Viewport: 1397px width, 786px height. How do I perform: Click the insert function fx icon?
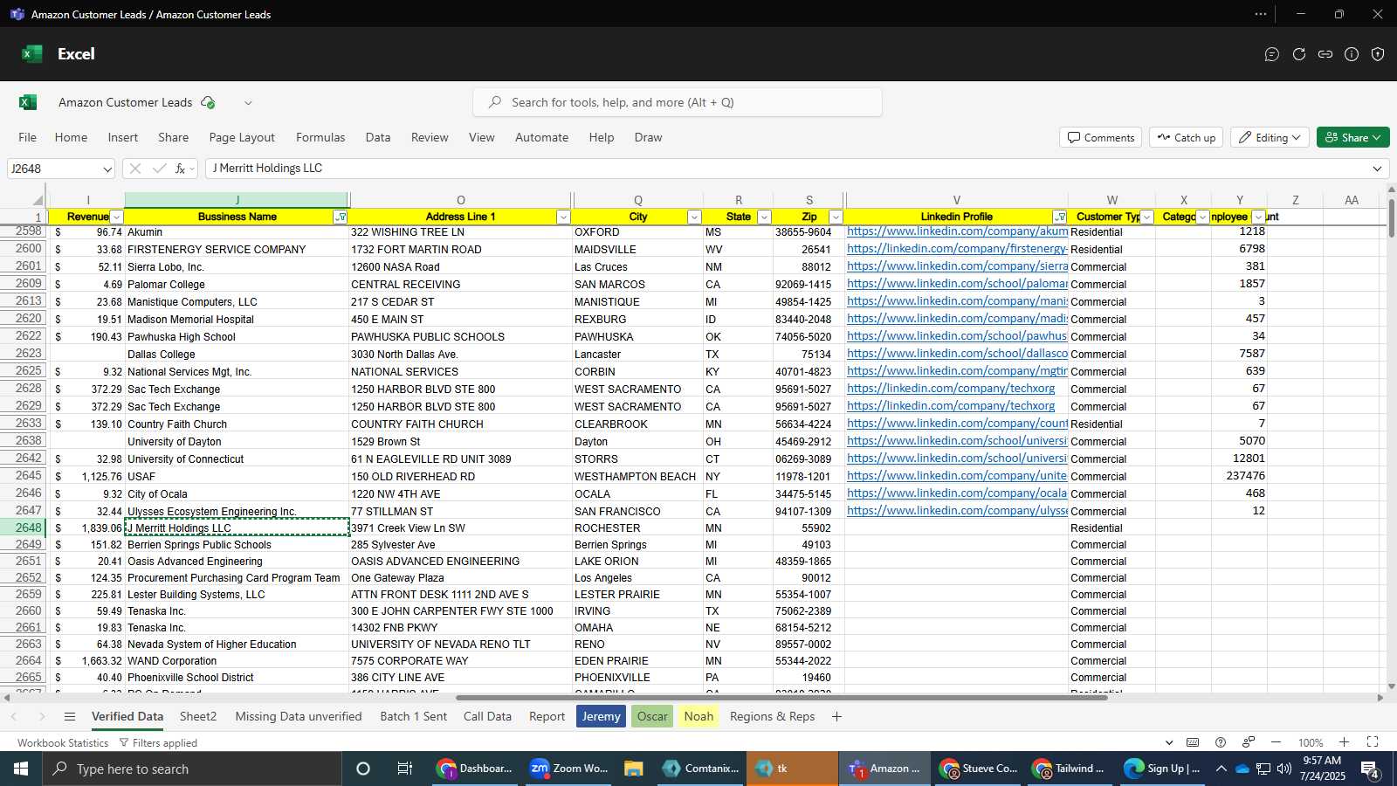pos(180,169)
